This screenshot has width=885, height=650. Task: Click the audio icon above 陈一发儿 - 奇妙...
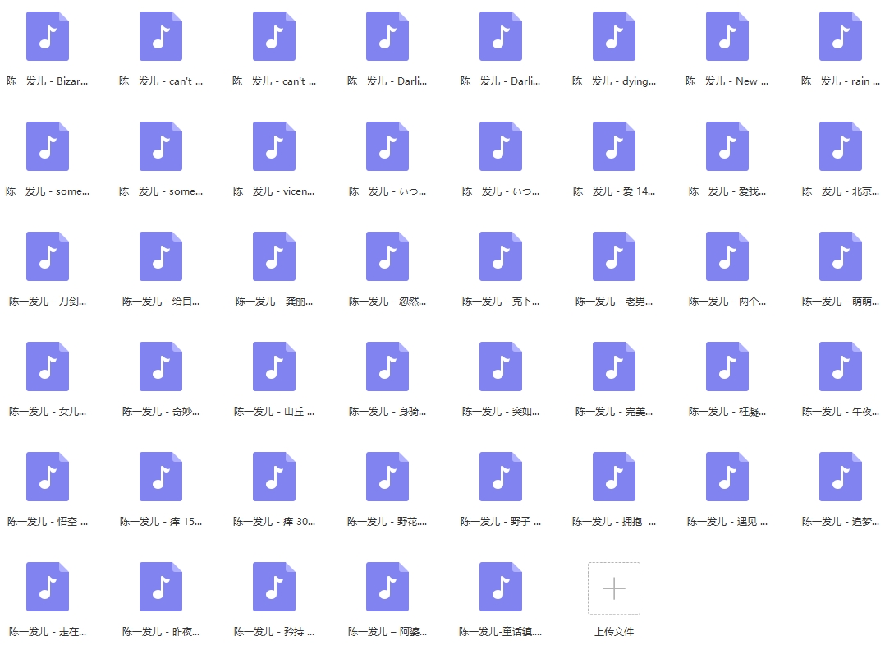click(161, 367)
